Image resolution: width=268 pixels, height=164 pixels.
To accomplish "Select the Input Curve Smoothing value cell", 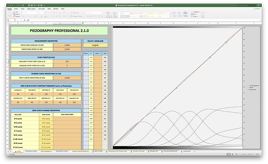I will 67,78.
